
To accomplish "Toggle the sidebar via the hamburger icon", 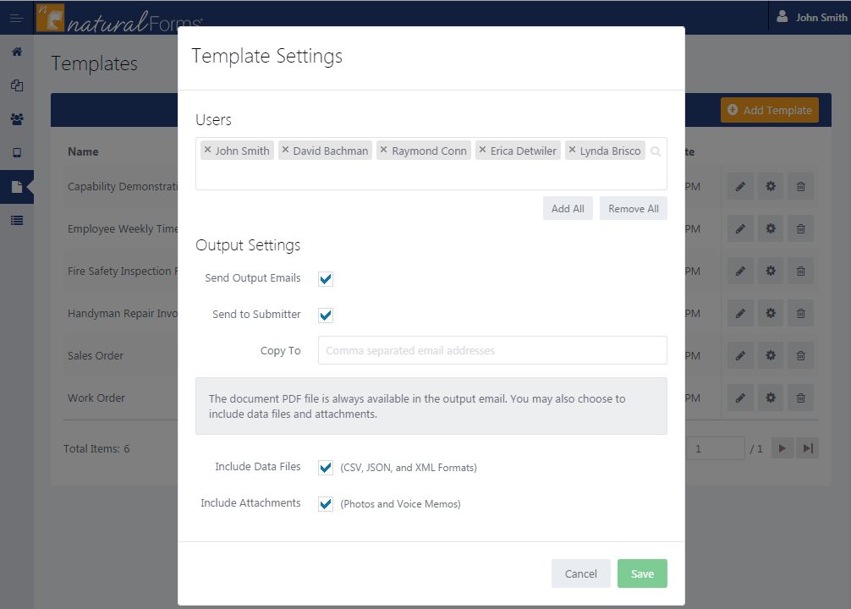I will (15, 16).
